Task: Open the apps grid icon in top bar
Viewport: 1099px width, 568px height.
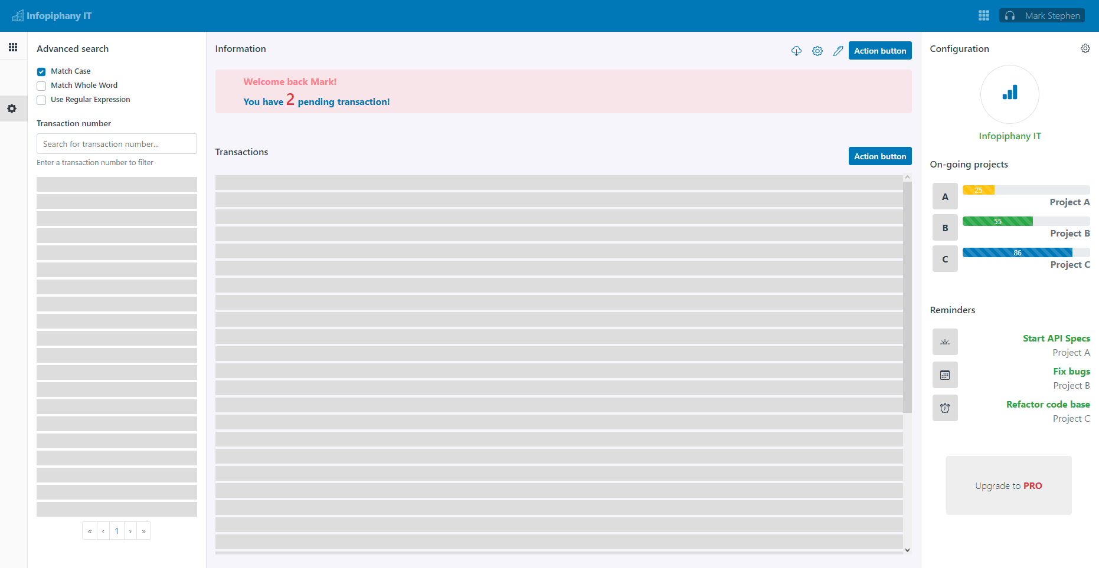Action: (x=983, y=16)
